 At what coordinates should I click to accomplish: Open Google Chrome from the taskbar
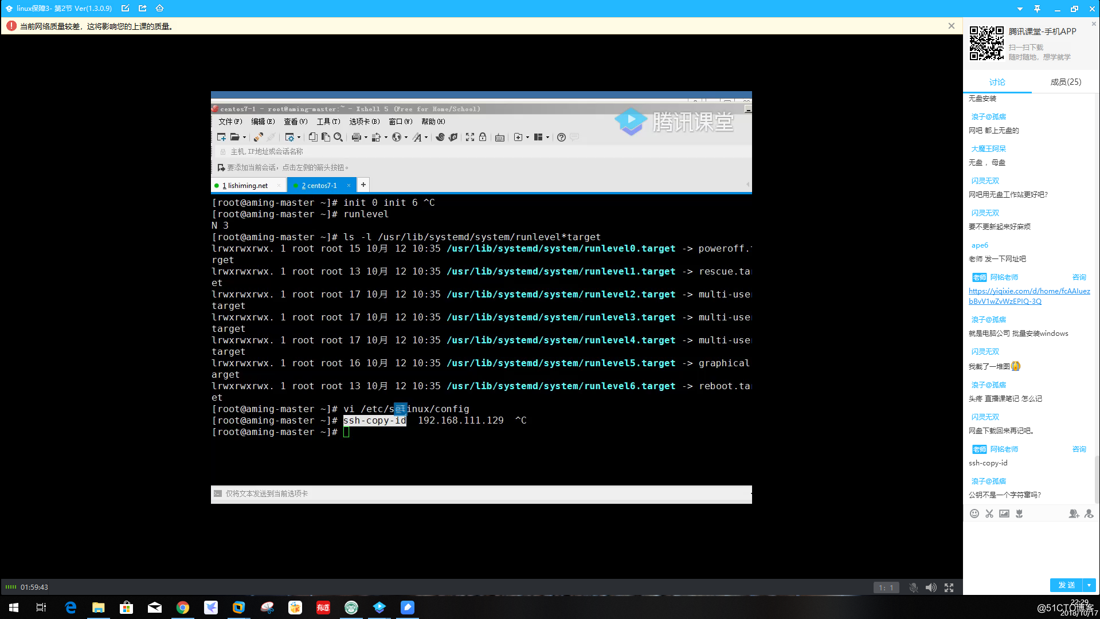[183, 608]
